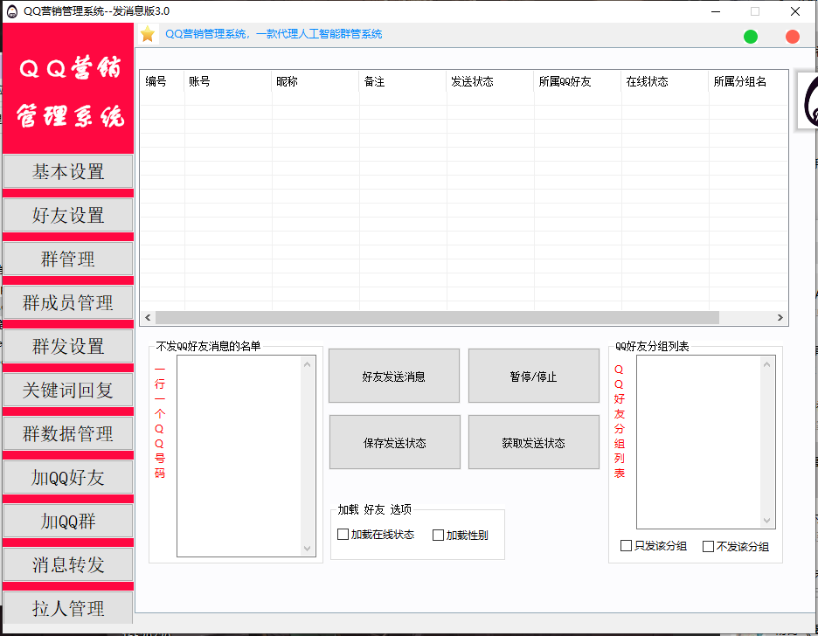Click 保存发送状态 button
The width and height of the screenshot is (818, 636).
pyautogui.click(x=395, y=442)
